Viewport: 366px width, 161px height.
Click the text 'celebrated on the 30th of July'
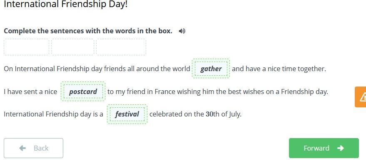click(195, 114)
